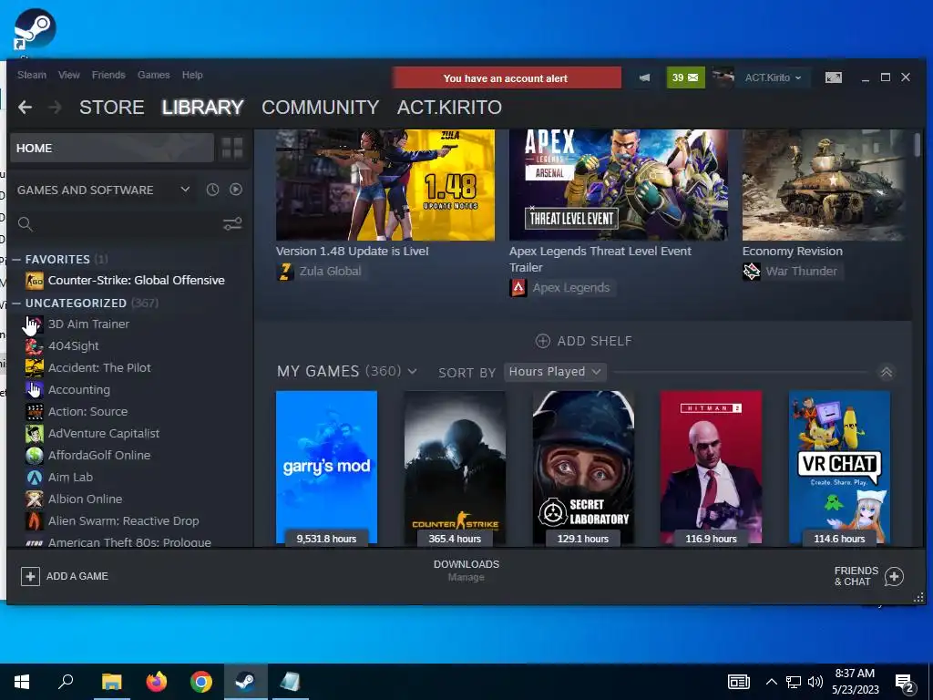Screen dimensions: 933x700
Task: Click the ACT.Kirito avatar picture
Action: (723, 78)
